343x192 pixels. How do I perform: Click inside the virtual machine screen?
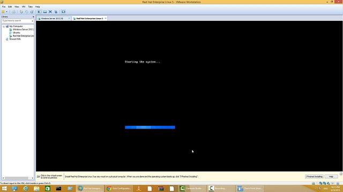click(189, 96)
